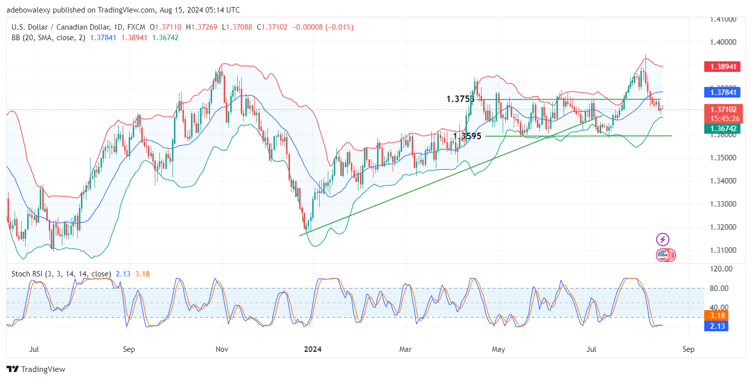Click the close value C1.37102 in header
The image size is (752, 380).
272,27
